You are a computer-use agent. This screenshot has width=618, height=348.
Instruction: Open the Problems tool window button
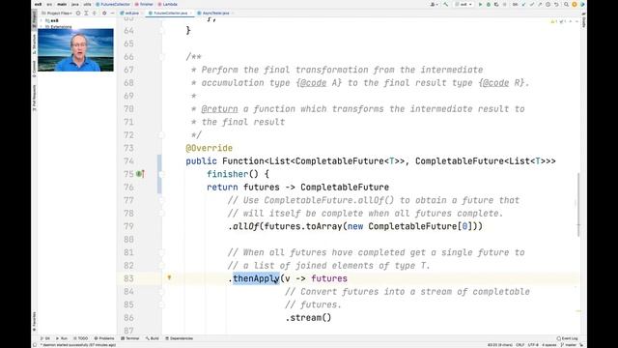click(104, 338)
